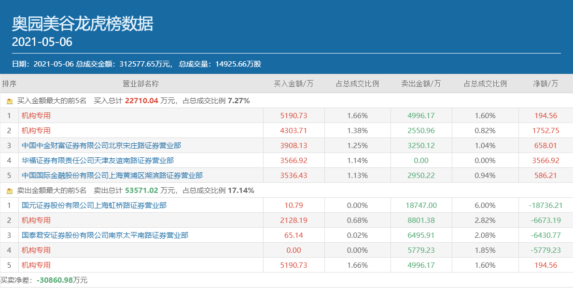Click 机构专用 in sell-side rank 2 row

[36, 220]
